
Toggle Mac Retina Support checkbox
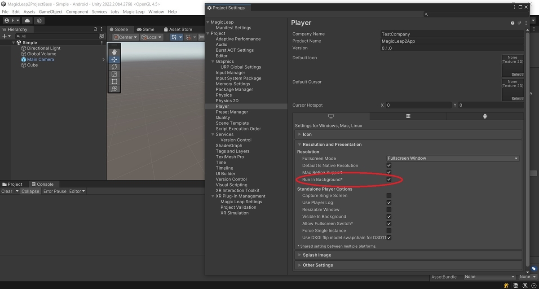tap(389, 172)
